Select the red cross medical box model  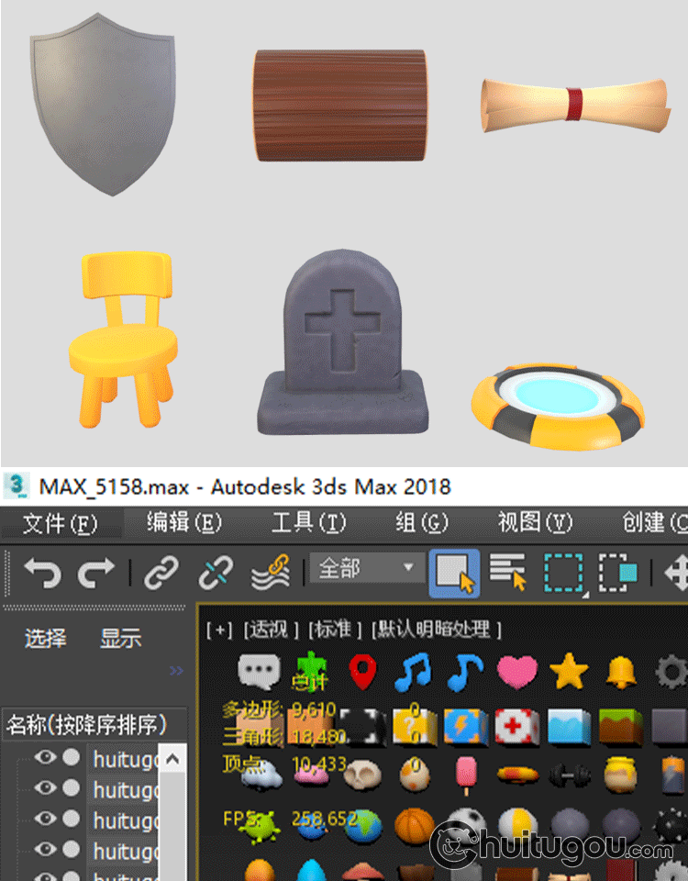[516, 726]
